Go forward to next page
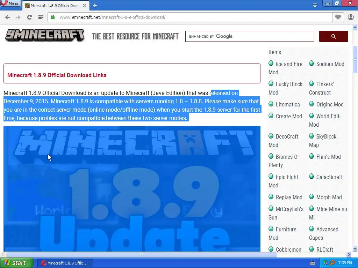The height and width of the screenshot is (268, 358). 18,17
